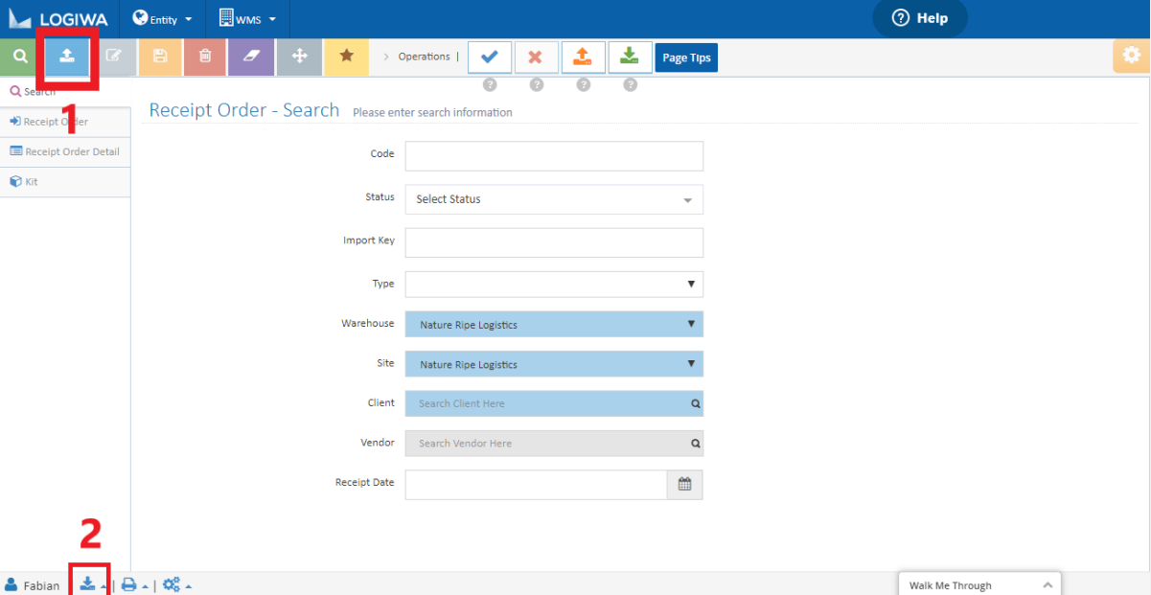
Task: Click the Page Tips button
Action: pos(686,57)
